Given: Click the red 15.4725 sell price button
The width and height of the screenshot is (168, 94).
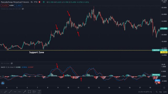Looking at the screenshot, I should click(5, 5).
